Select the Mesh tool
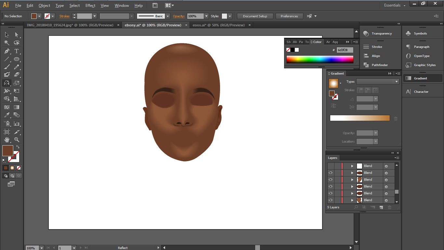This screenshot has height=250, width=444. (7, 107)
